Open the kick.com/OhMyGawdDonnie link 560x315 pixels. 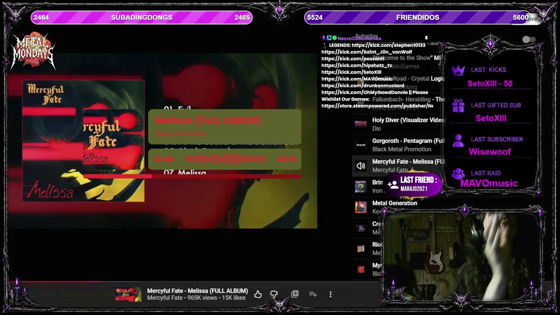[365, 93]
